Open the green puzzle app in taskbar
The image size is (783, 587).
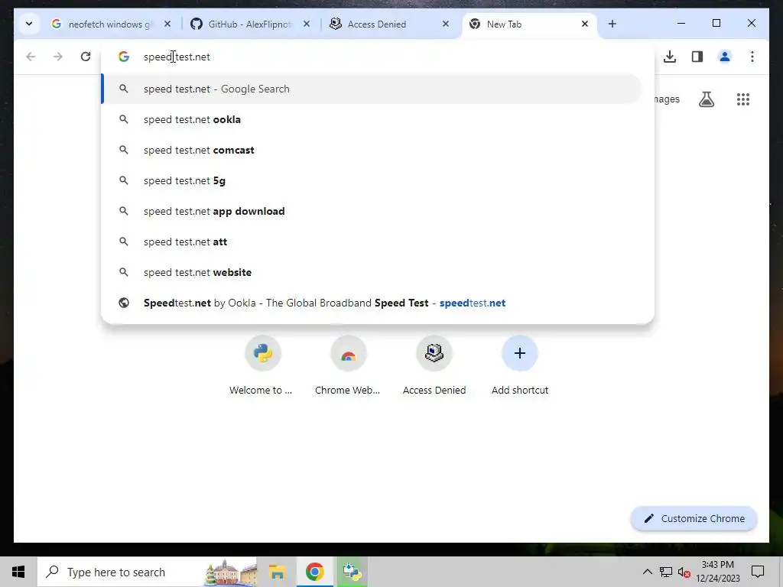click(x=352, y=572)
